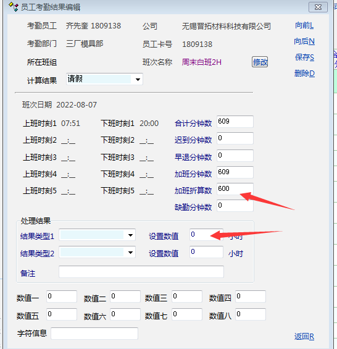Image resolution: width=337 pixels, height=349 pixels.
Task: Go to next record with 向后N
Action: click(x=304, y=41)
